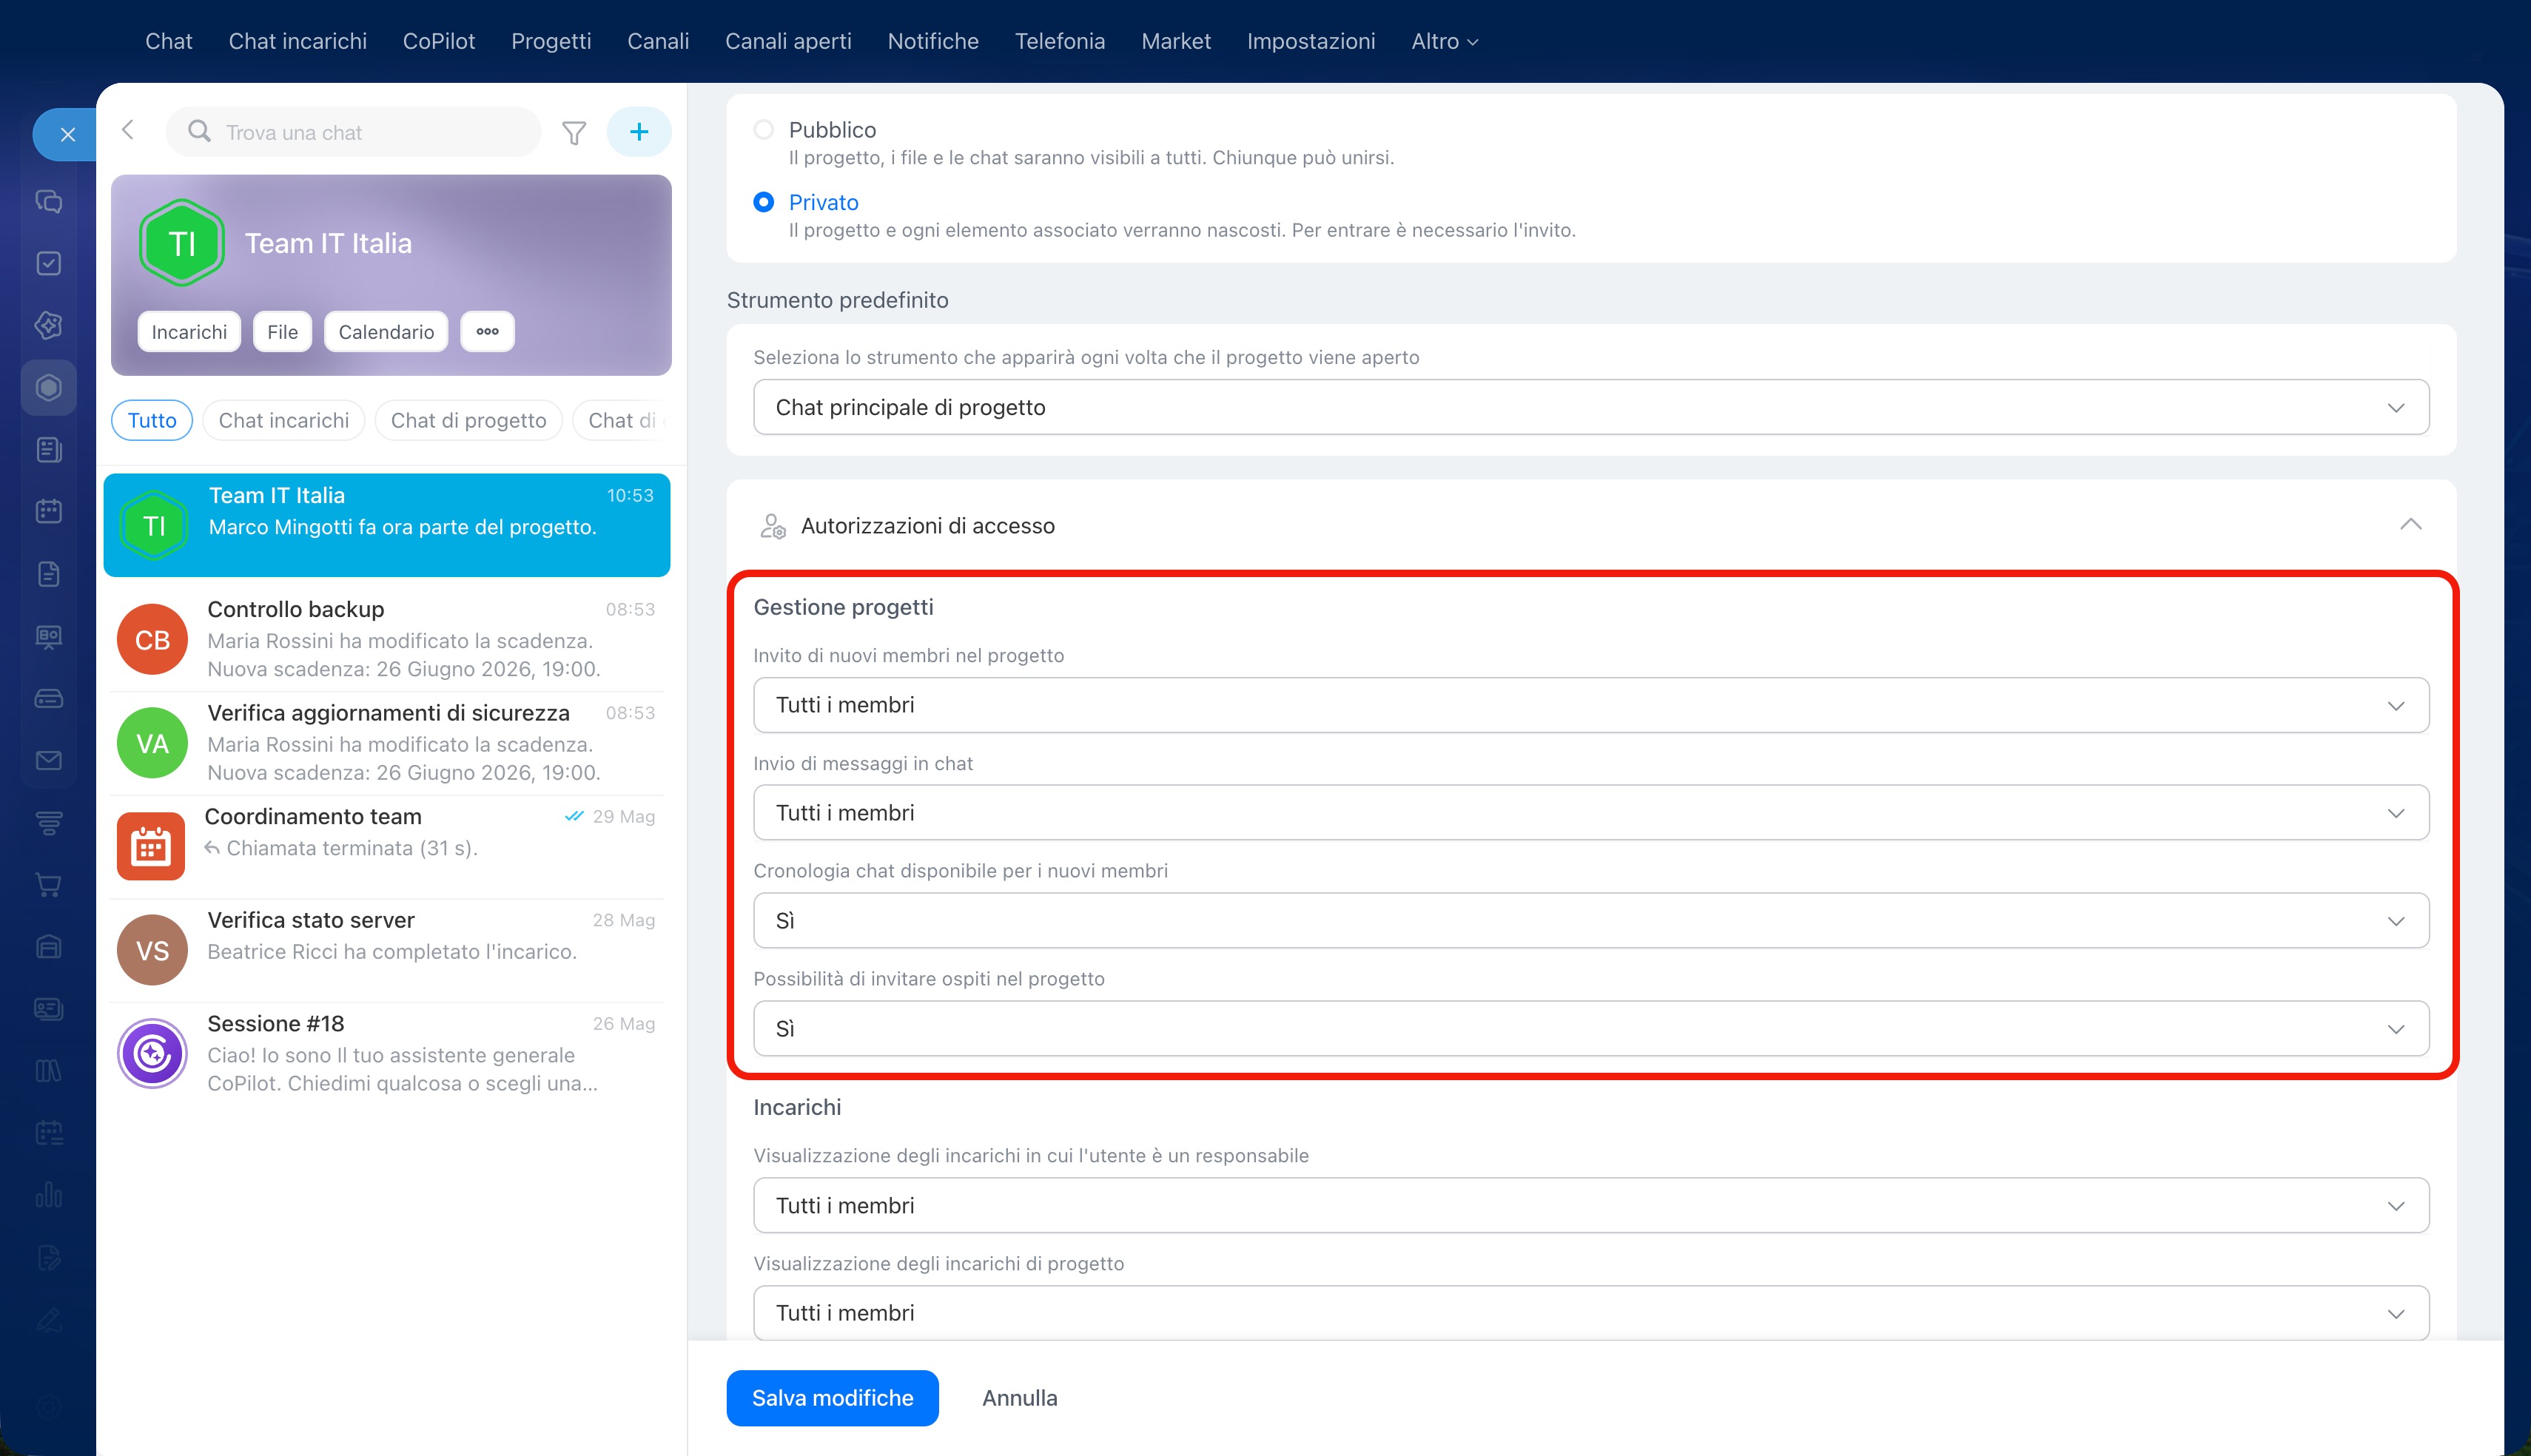The width and height of the screenshot is (2531, 1456).
Task: Open the Controllo backup chat
Action: tap(387, 639)
